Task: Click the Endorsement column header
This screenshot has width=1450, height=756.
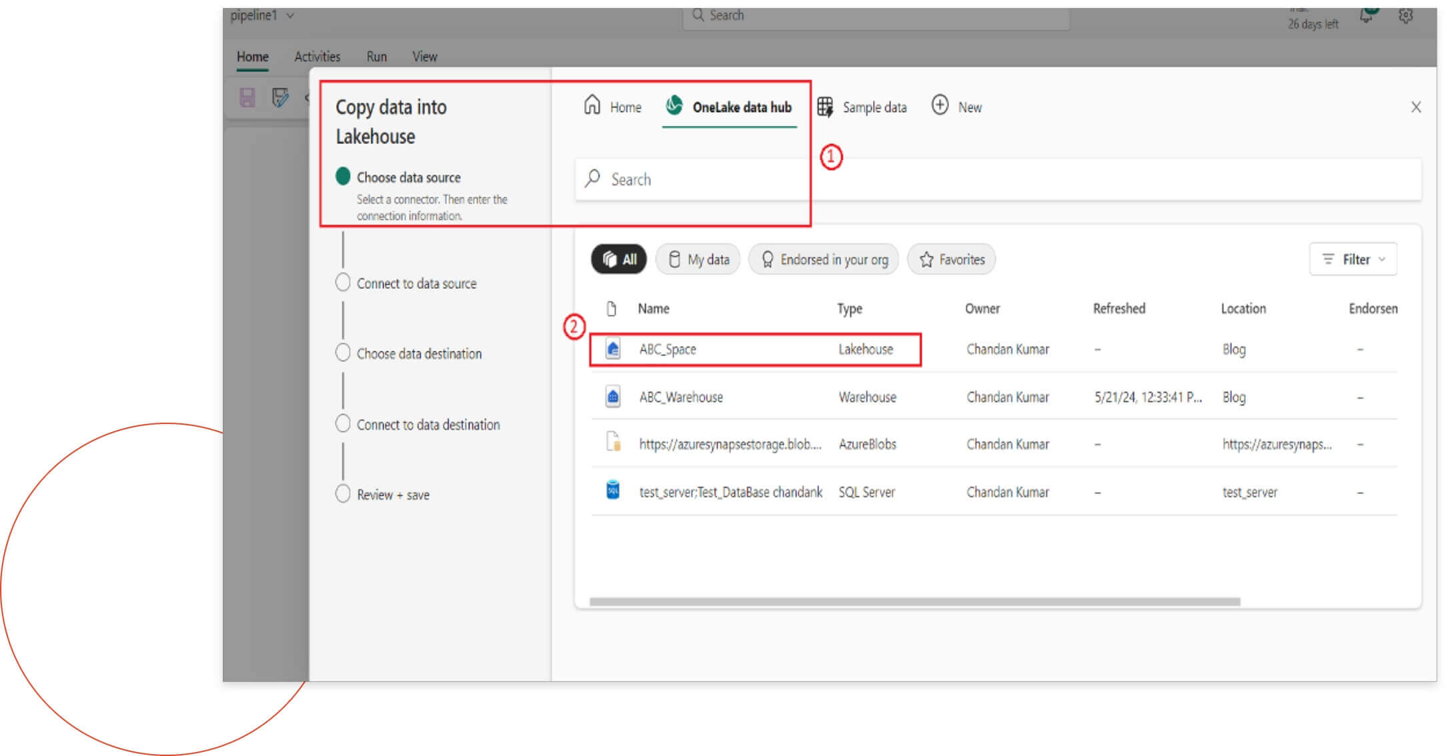Action: click(1373, 309)
